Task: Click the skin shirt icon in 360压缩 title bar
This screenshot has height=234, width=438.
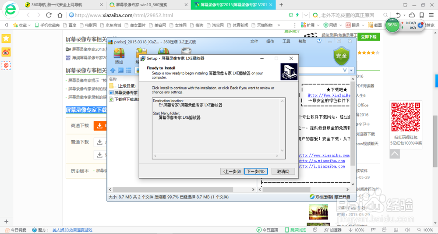Action: [x=320, y=41]
